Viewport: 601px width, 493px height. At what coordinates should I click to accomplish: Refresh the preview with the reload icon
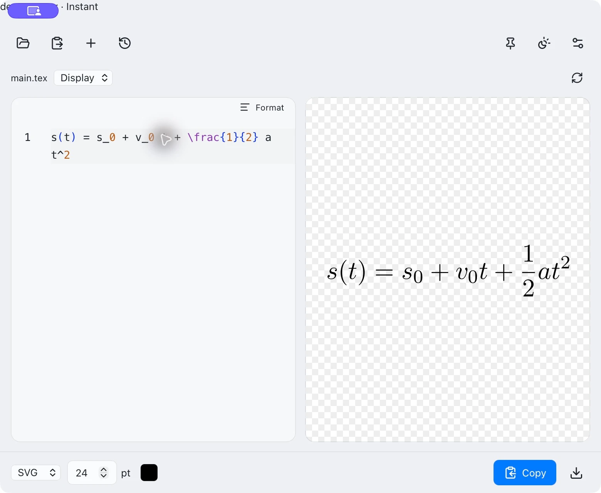577,78
